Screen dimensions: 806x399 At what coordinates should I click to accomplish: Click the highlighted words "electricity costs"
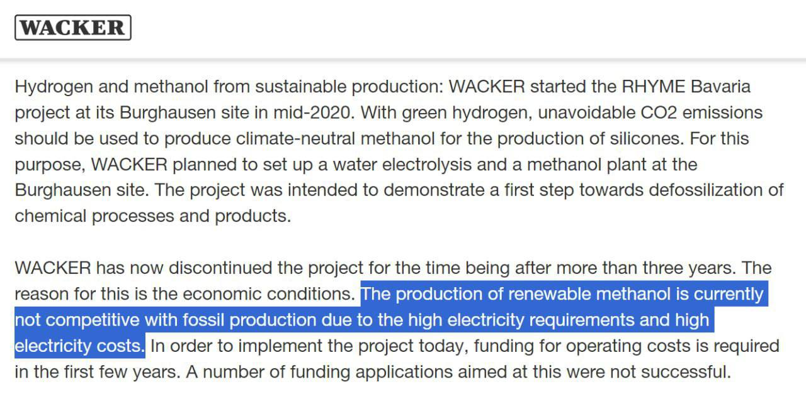click(x=78, y=346)
